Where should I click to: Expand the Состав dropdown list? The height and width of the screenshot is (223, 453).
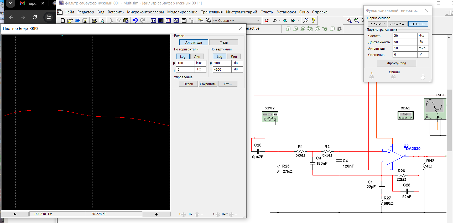[x=258, y=20]
